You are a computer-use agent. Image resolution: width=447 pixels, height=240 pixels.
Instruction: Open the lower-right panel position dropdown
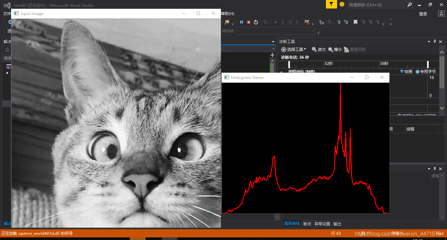pyautogui.click(x=429, y=169)
